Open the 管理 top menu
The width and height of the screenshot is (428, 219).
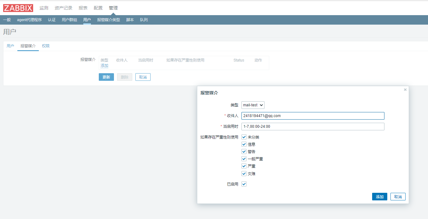pos(113,8)
